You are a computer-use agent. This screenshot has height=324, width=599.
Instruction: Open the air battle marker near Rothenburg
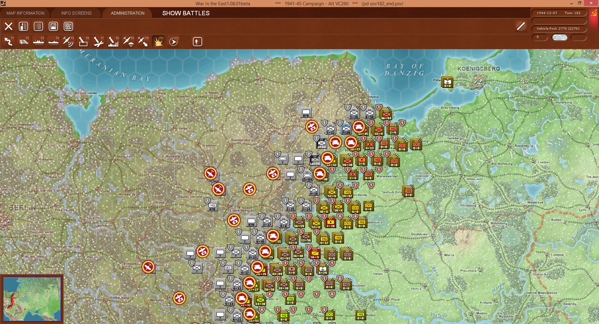pos(179,298)
